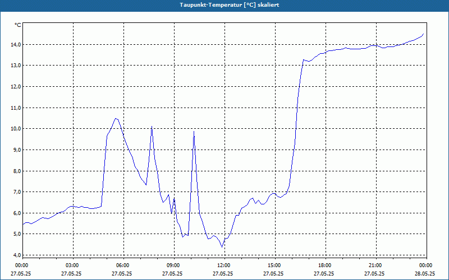Viewport: 449px width, 280px height.
Task: Click the °C unit label
Action: coord(18,25)
